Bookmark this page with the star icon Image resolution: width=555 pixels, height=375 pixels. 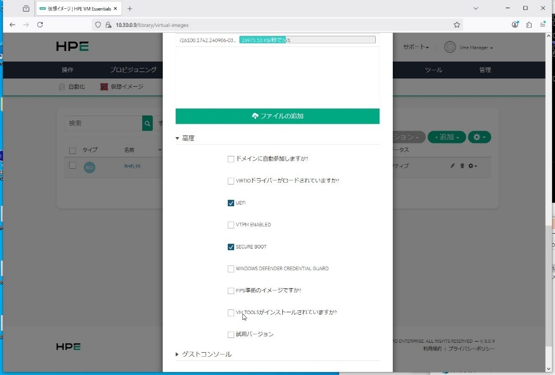coord(457,25)
